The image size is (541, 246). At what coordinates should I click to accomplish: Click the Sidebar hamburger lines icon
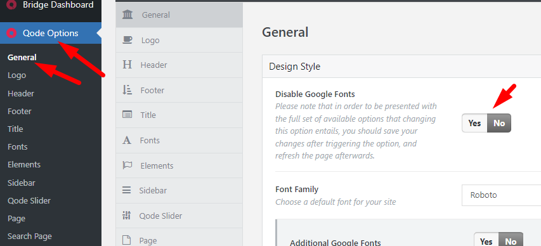(x=127, y=190)
